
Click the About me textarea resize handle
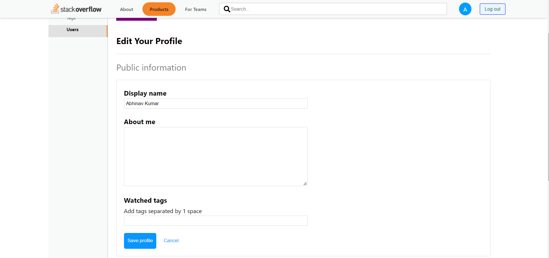[x=305, y=183]
